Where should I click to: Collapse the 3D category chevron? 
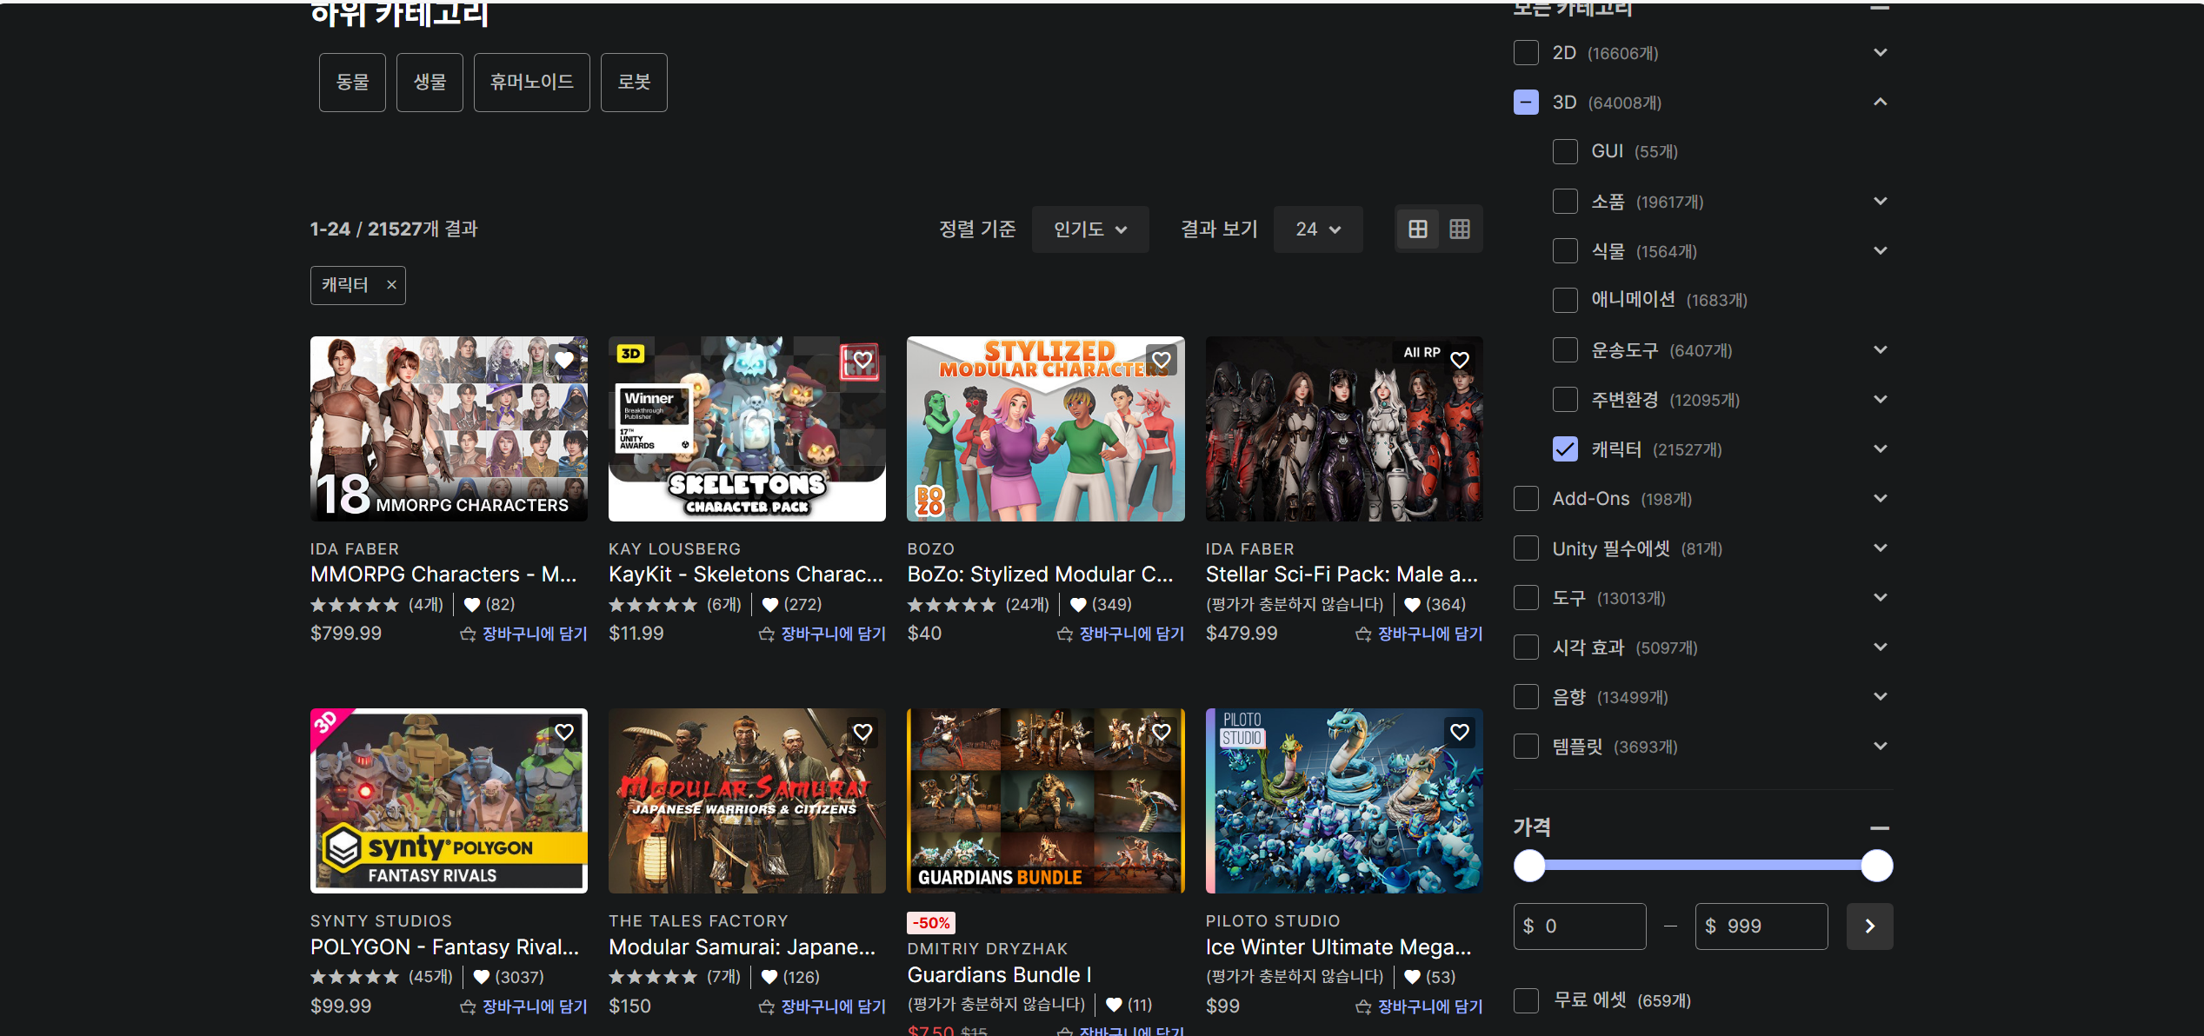[1880, 103]
